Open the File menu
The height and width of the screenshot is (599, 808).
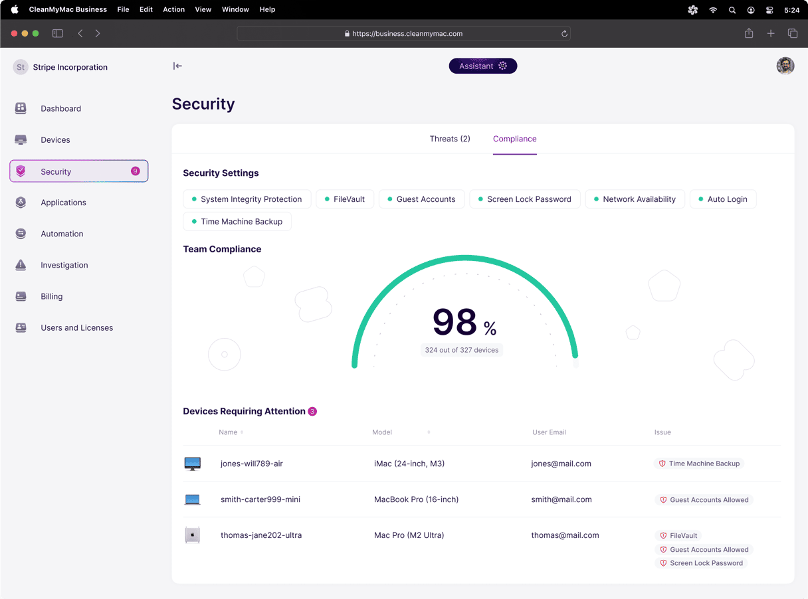[123, 9]
